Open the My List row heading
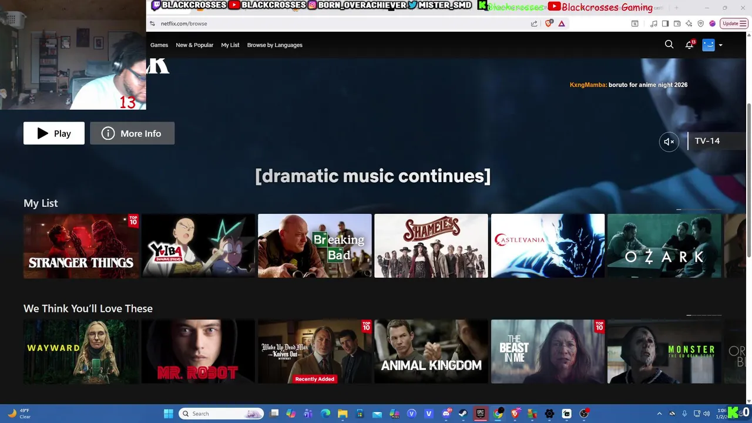Screen dimensions: 752x423 [41, 203]
